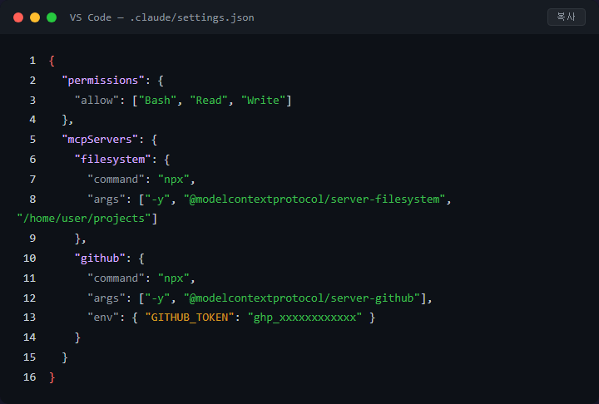Click the "command" key on line 11
The height and width of the screenshot is (404, 599).
click(x=116, y=278)
